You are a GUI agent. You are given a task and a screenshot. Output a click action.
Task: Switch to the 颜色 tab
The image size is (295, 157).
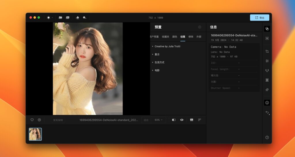[x=175, y=37]
